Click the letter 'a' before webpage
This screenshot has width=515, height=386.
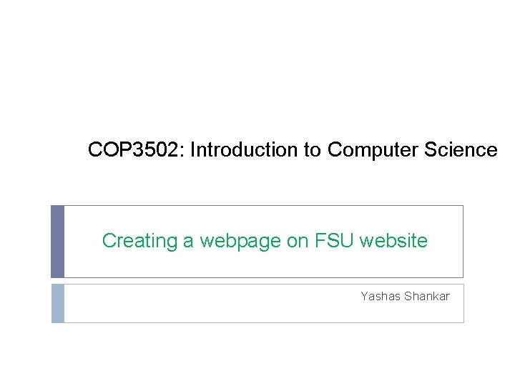click(189, 241)
